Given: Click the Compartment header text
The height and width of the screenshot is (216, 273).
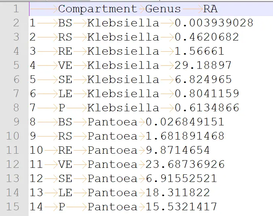Looking at the screenshot, I should 97,9.
